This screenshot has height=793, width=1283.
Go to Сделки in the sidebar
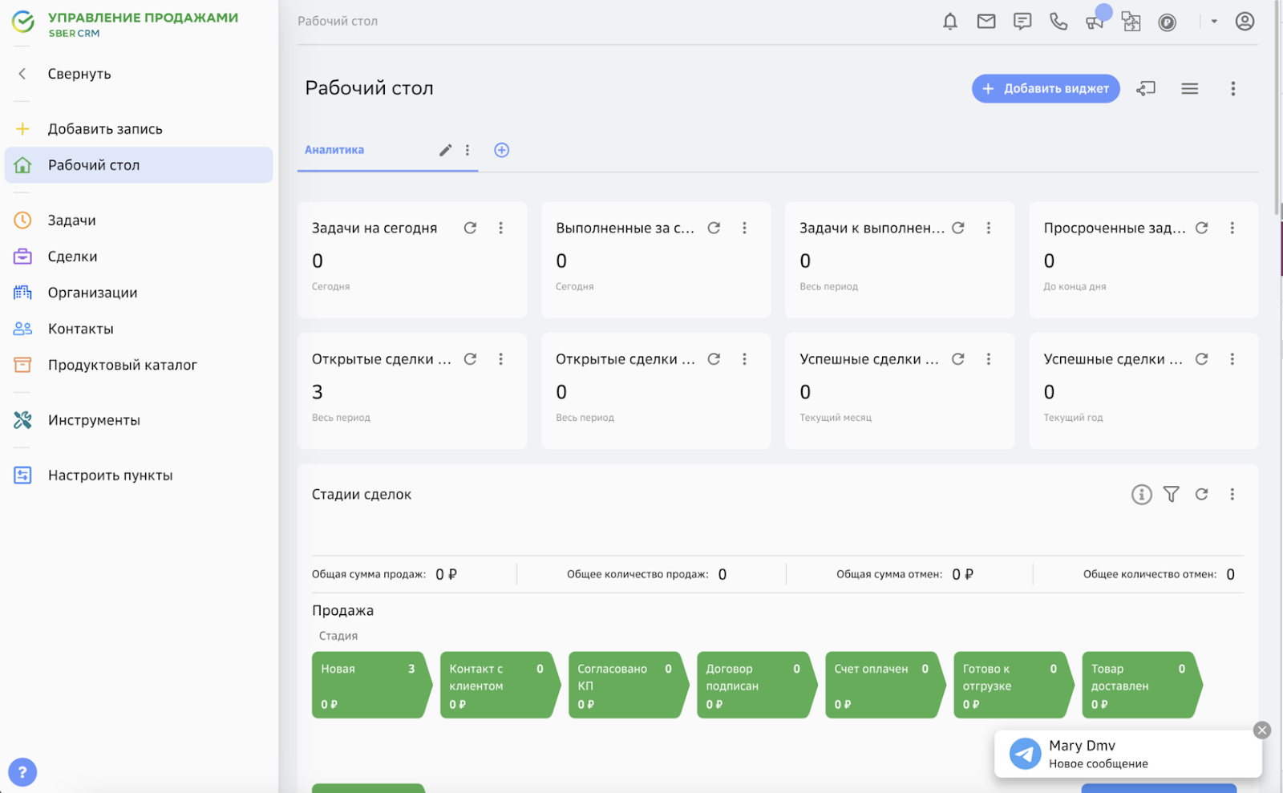coord(72,257)
